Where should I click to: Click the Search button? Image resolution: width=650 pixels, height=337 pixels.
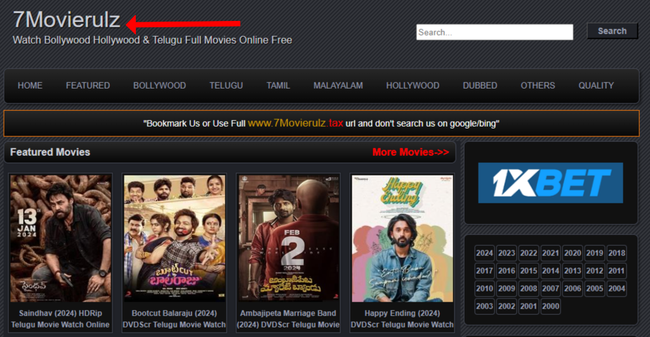pos(613,31)
